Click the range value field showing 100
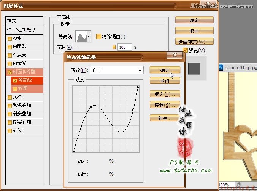Screen dimensions: 257x191 coord(125,47)
